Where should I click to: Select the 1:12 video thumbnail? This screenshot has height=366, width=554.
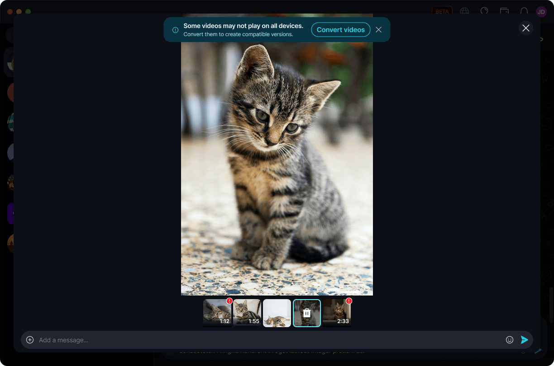coord(217,313)
